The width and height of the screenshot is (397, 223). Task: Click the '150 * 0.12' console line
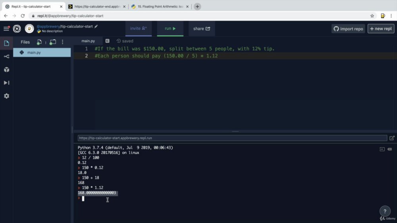(x=93, y=167)
